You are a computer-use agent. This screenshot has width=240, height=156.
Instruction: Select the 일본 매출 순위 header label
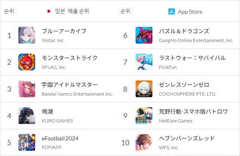tap(72, 11)
